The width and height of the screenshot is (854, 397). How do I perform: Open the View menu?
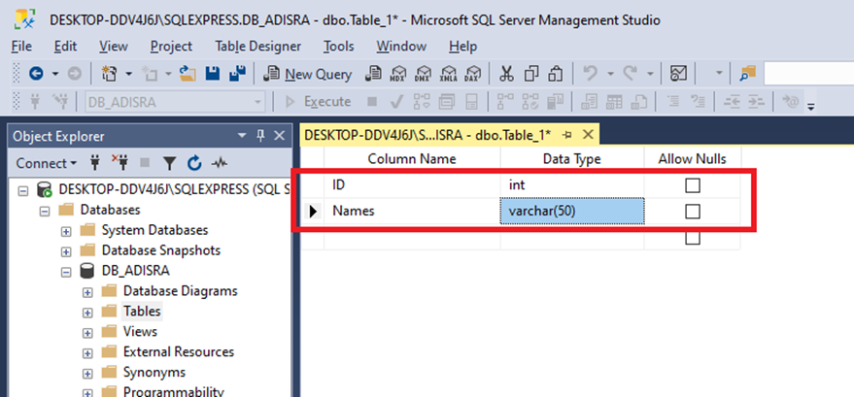[114, 47]
